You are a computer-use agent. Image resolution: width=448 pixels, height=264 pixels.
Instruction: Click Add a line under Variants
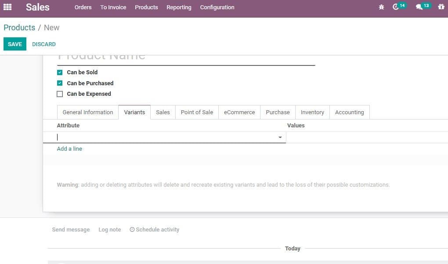[69, 148]
